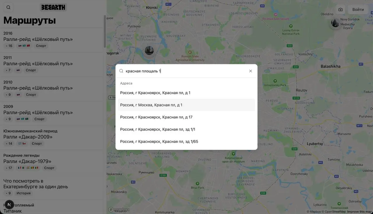Click the Спорт tag on the 2009 route
373x214 pixels.
coord(40,119)
